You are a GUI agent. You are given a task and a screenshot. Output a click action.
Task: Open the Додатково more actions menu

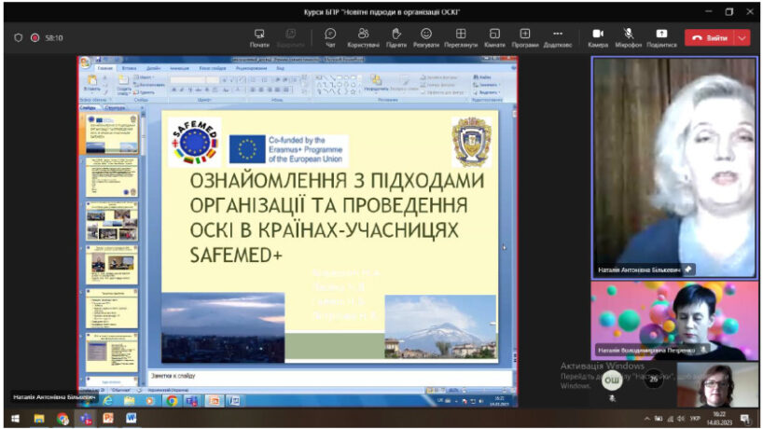558,35
